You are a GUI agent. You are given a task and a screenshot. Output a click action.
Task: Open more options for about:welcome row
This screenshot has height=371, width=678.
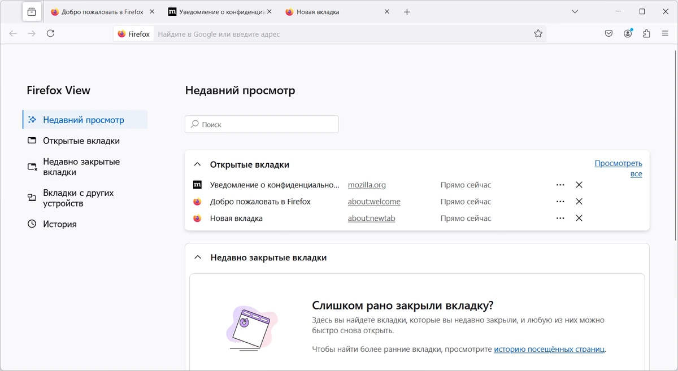[560, 202]
